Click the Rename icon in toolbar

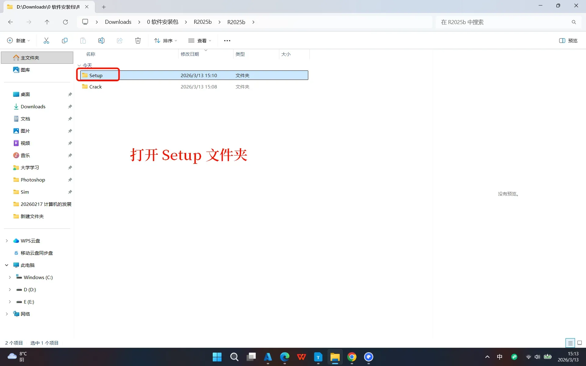pyautogui.click(x=101, y=41)
